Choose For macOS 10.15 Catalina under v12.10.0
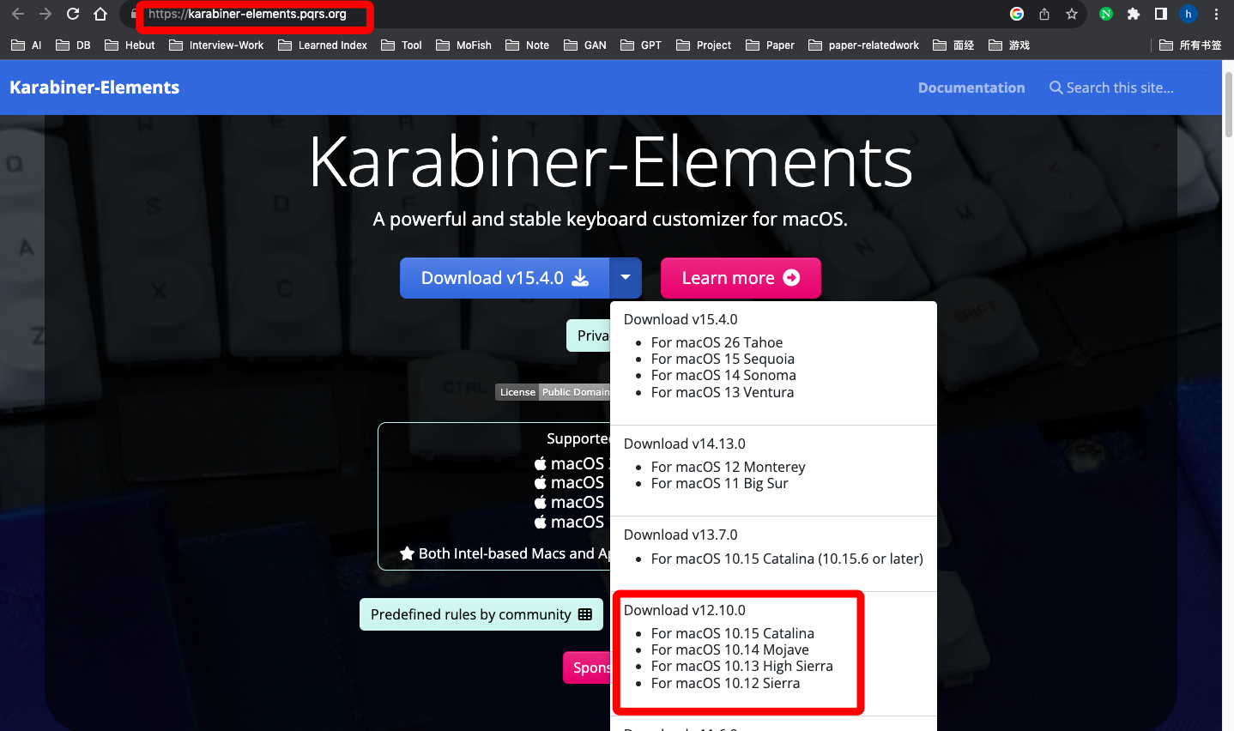The height and width of the screenshot is (731, 1234). tap(732, 633)
